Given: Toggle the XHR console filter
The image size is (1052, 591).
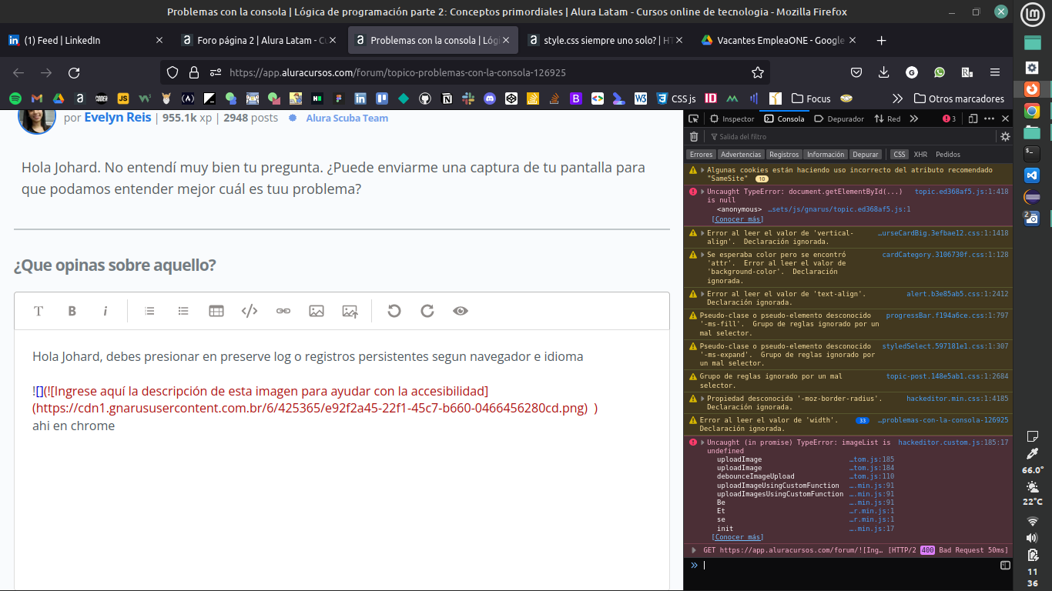Looking at the screenshot, I should 920,155.
